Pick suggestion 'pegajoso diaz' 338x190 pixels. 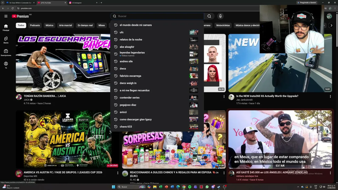[x=157, y=105]
